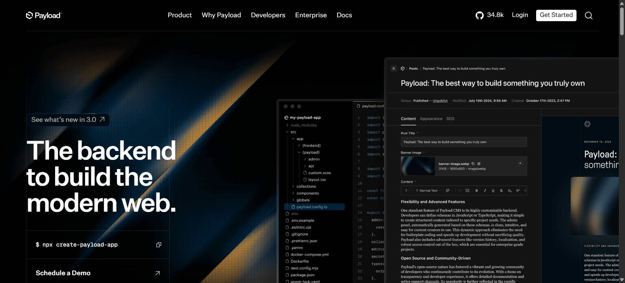
Task: Open the Product menu
Action: click(180, 15)
